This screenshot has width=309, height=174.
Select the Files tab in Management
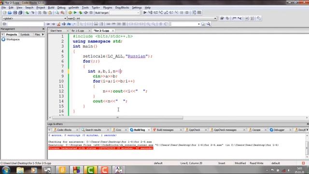point(37,34)
